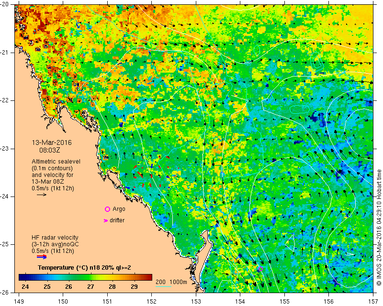Viewport: 383px width, 306px height.
Task: Click the '13-Mar 08Z' legend text
Action: pos(47,182)
